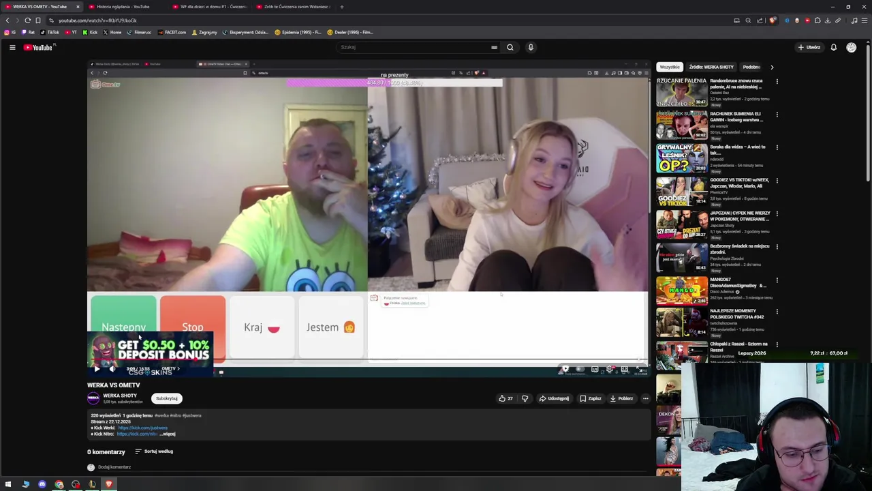
Task: Open the YouTube hamburger guide menu
Action: tap(12, 47)
